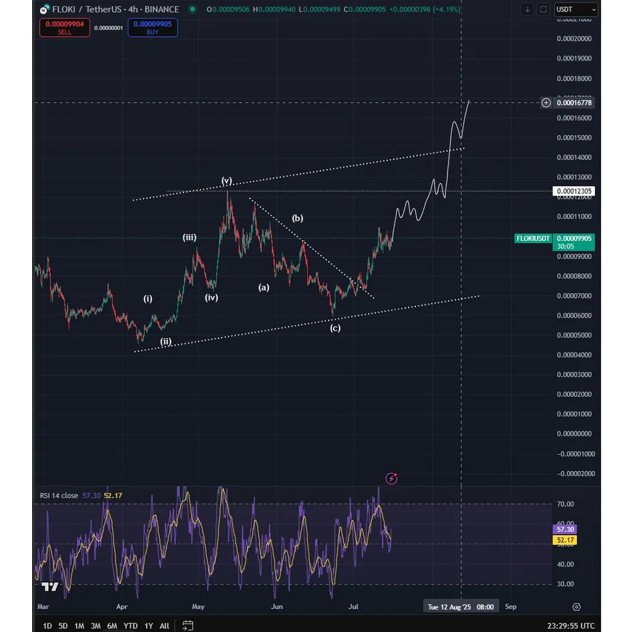The height and width of the screenshot is (632, 632).
Task: Click the FLOKIUSDT price label tag
Action: 533,239
